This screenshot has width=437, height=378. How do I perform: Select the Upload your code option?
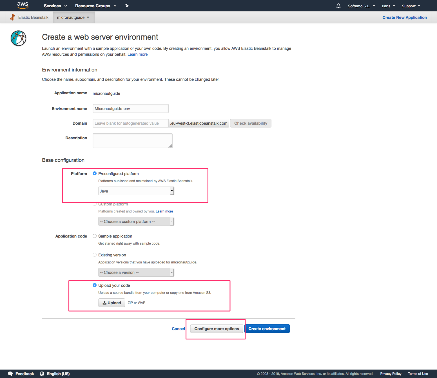pyautogui.click(x=95, y=285)
